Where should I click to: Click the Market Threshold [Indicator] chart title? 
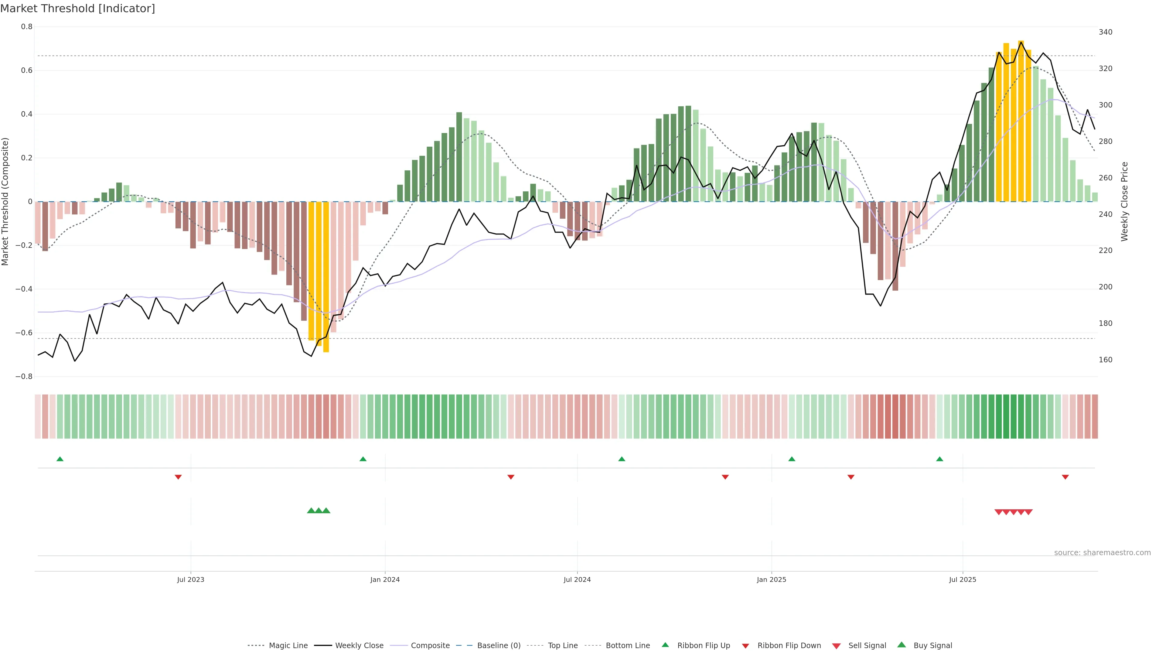click(x=77, y=9)
